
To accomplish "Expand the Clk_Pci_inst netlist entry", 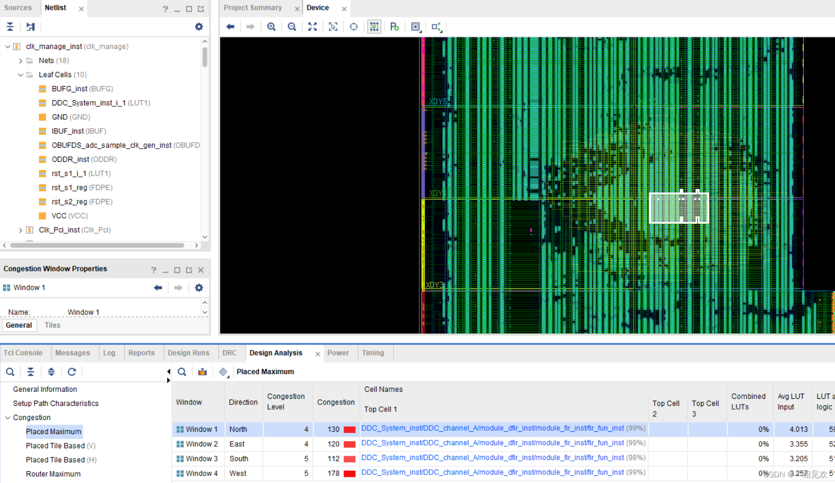I will pos(20,230).
